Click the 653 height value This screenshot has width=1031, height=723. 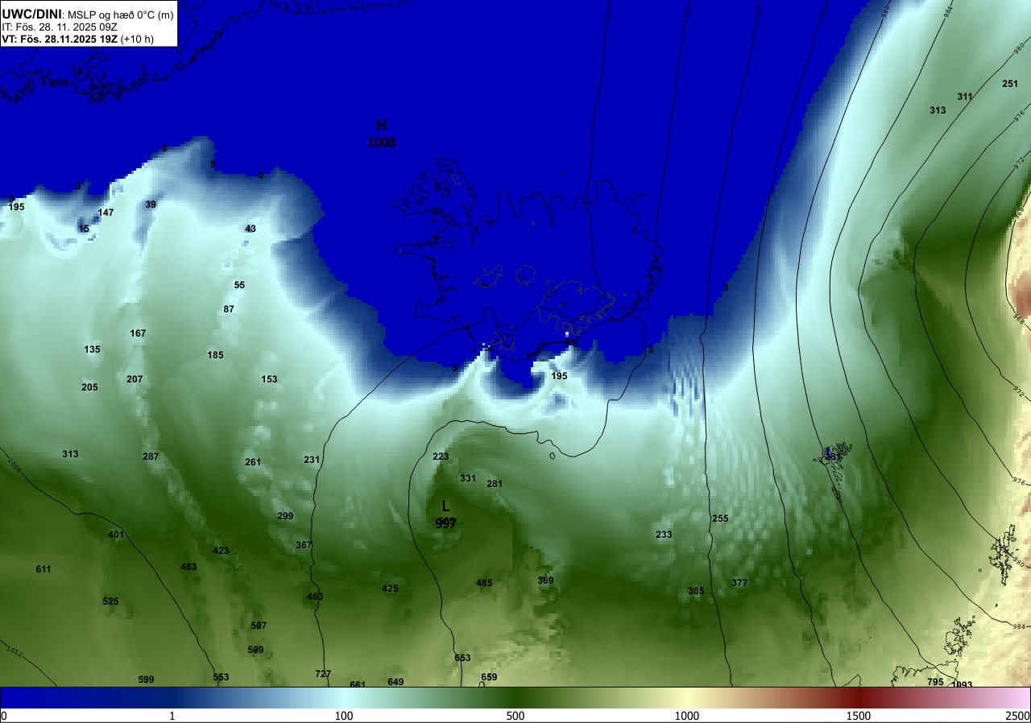pyautogui.click(x=462, y=658)
